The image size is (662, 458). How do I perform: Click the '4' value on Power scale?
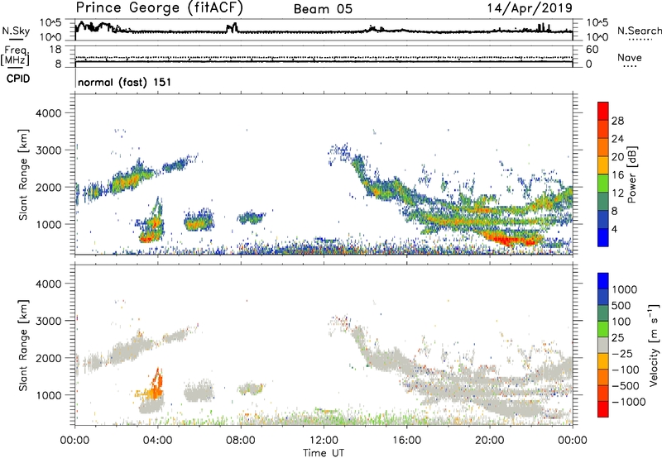tap(615, 230)
